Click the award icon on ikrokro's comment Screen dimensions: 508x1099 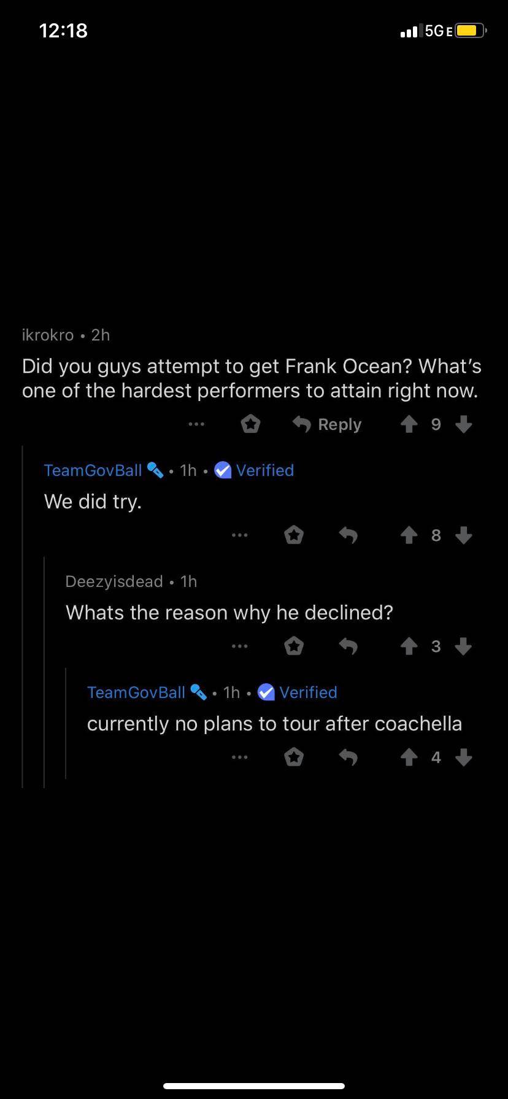pos(250,424)
